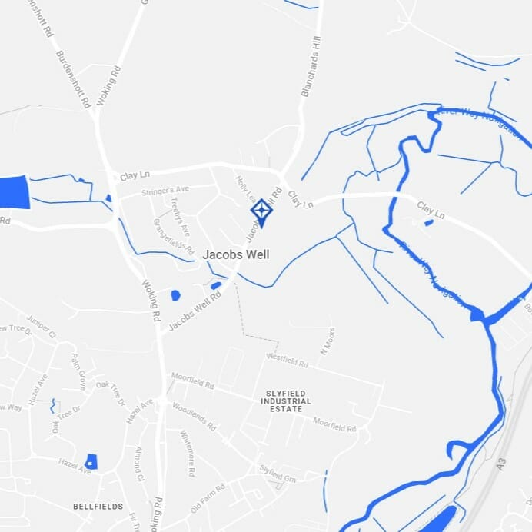Click the Bellfields area label
Viewport: 532px width, 532px height.
pyautogui.click(x=98, y=507)
